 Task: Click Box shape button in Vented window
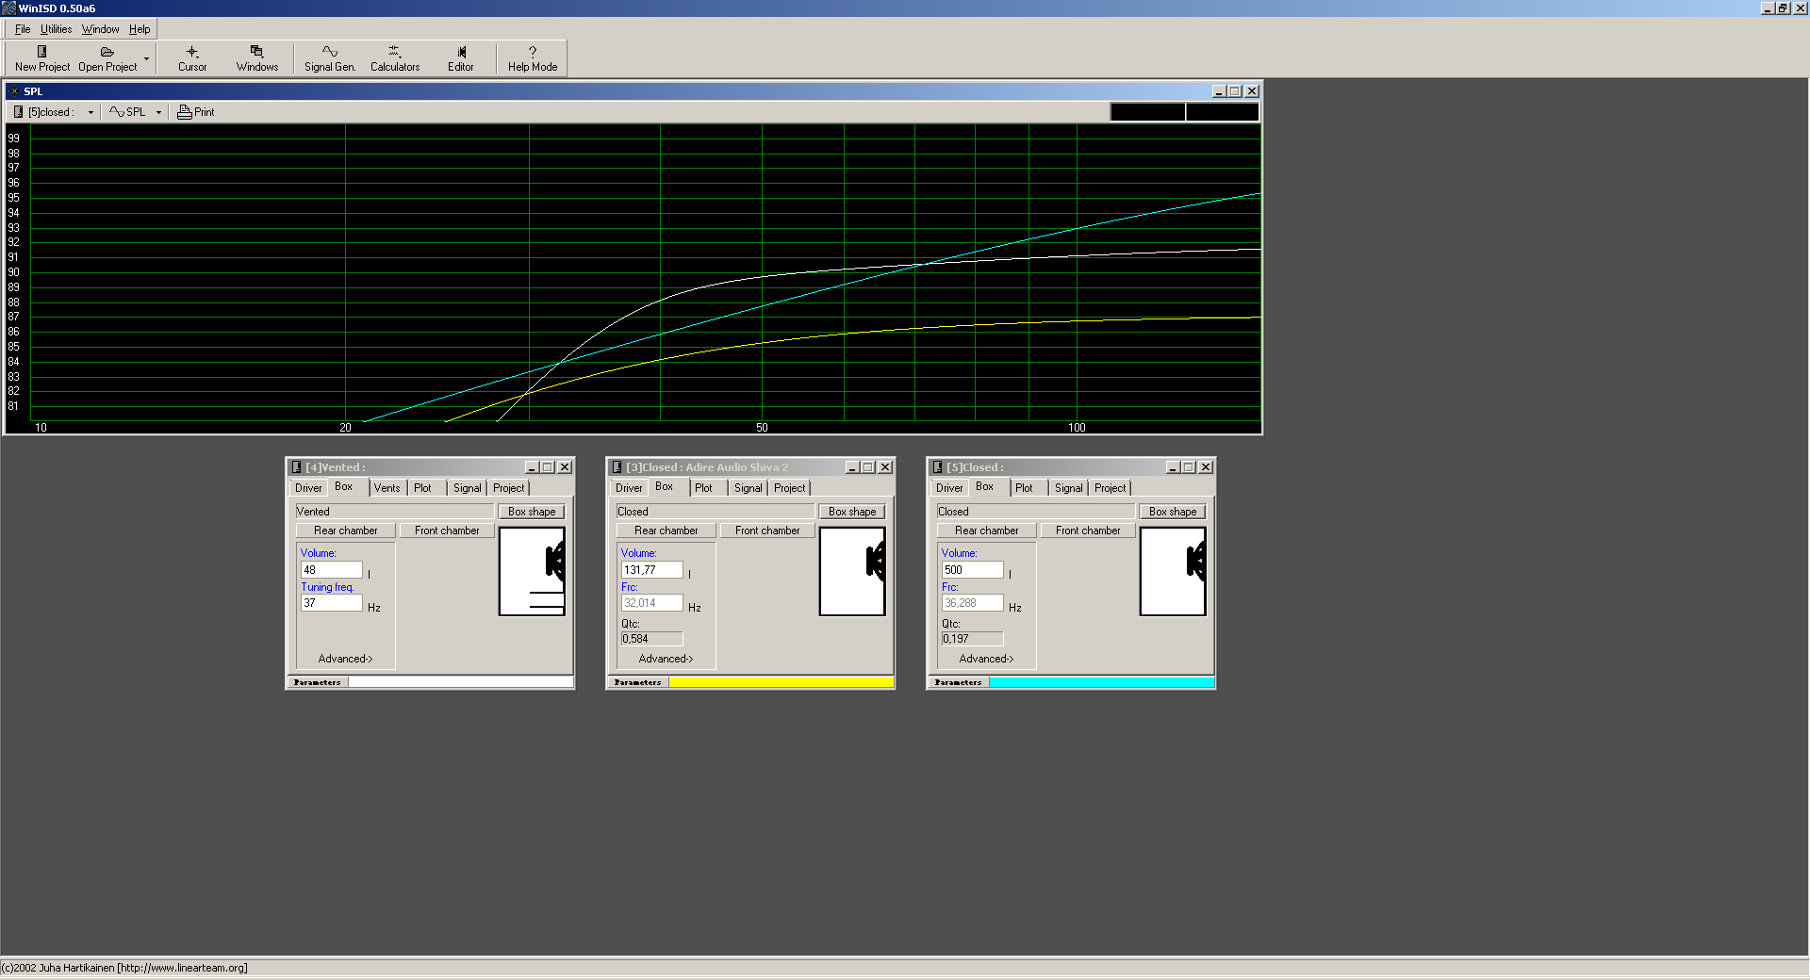point(532,512)
